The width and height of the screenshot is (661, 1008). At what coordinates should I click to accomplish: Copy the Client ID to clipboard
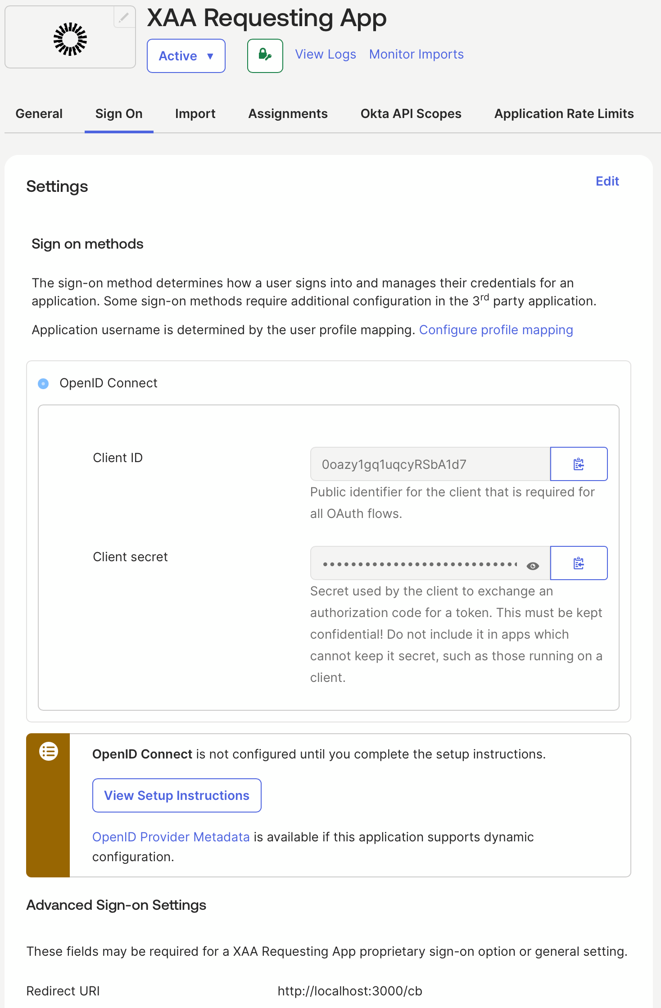(579, 464)
